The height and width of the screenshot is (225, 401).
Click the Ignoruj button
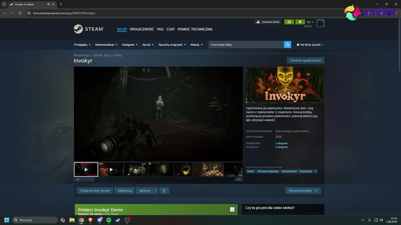(x=145, y=191)
